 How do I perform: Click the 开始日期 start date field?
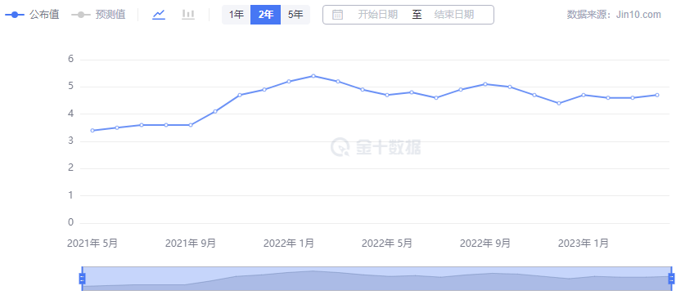pos(377,15)
